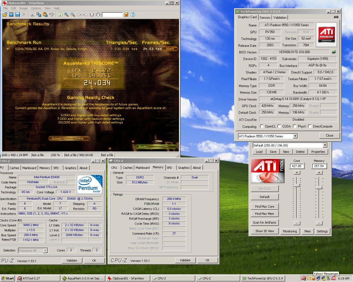Click Find Max Mem in ATITool
353x282 pixels.
pyautogui.click(x=265, y=214)
